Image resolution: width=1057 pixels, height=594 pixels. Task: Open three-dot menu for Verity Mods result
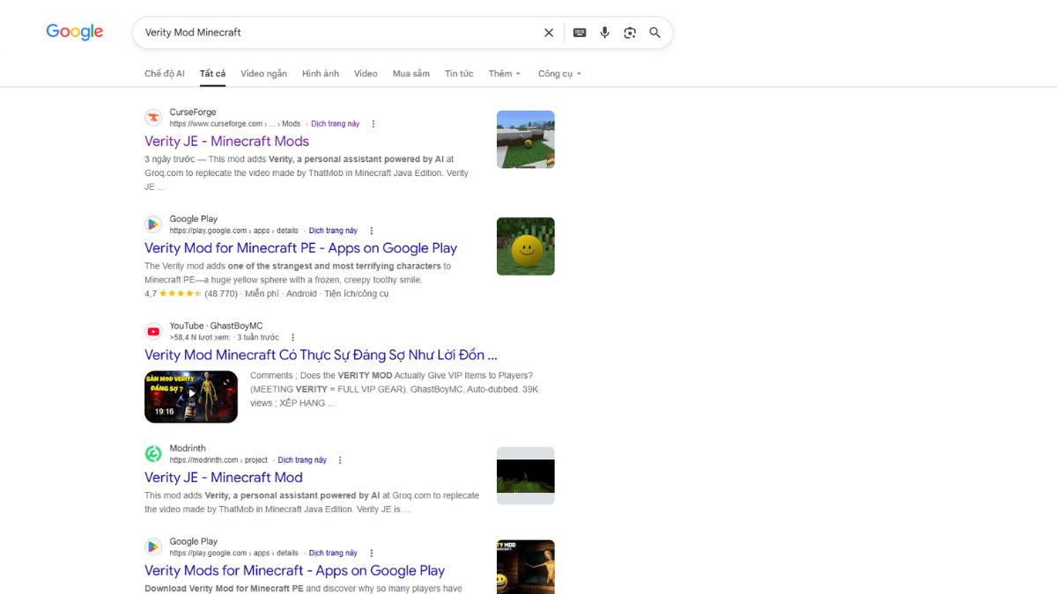click(372, 554)
